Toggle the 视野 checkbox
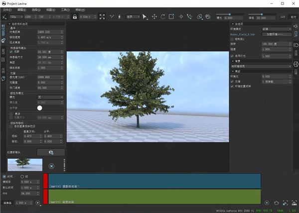299x213 pixels. [x=12, y=51]
